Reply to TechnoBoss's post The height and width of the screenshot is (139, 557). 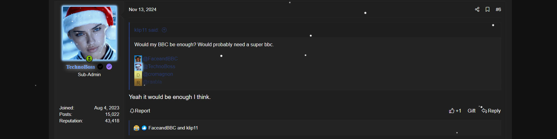point(491,111)
